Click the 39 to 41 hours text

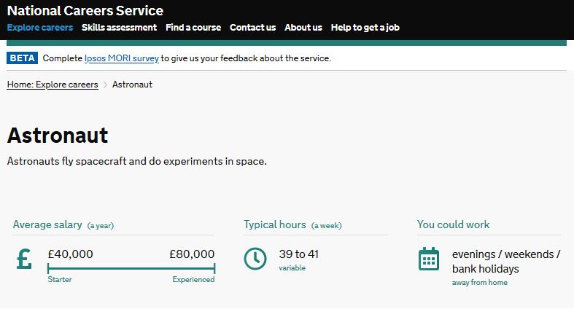(299, 254)
